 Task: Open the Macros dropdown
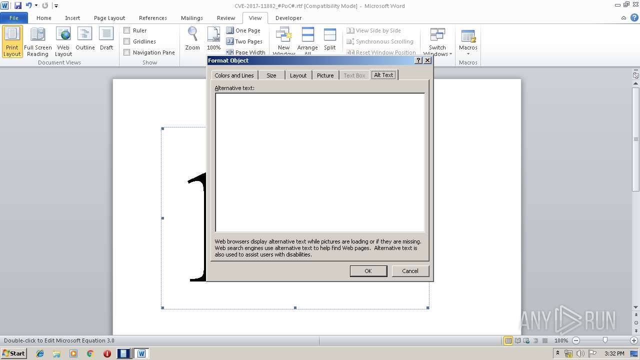(x=468, y=41)
